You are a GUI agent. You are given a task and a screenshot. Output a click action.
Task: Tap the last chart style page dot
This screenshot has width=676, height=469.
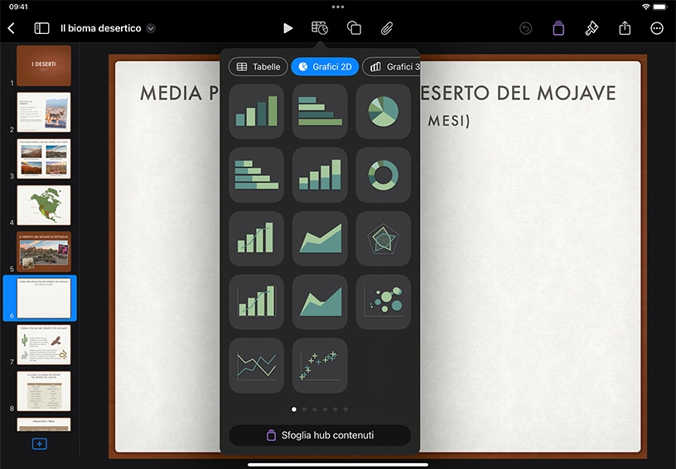click(x=345, y=409)
